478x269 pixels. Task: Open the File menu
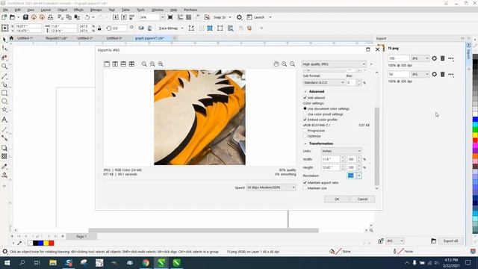(x=5, y=10)
